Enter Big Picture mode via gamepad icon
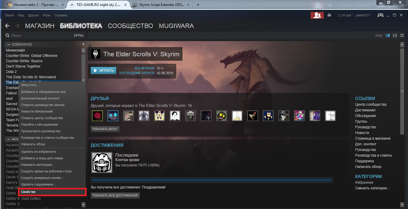This screenshot has width=408, height=209. [x=381, y=15]
